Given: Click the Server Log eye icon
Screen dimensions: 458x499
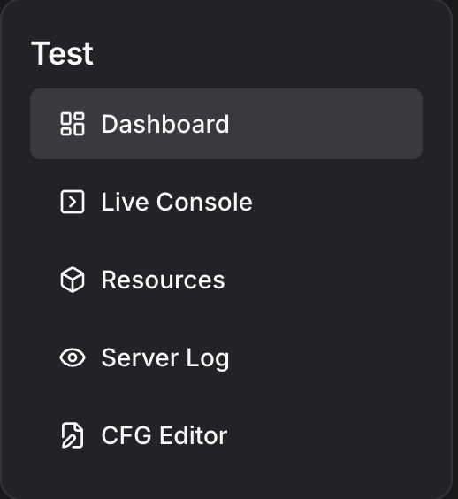Looking at the screenshot, I should click(x=73, y=357).
